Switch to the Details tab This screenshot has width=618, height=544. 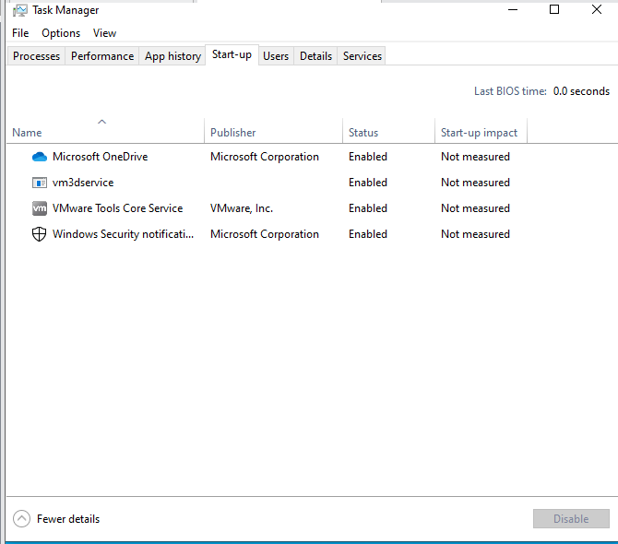pyautogui.click(x=315, y=56)
